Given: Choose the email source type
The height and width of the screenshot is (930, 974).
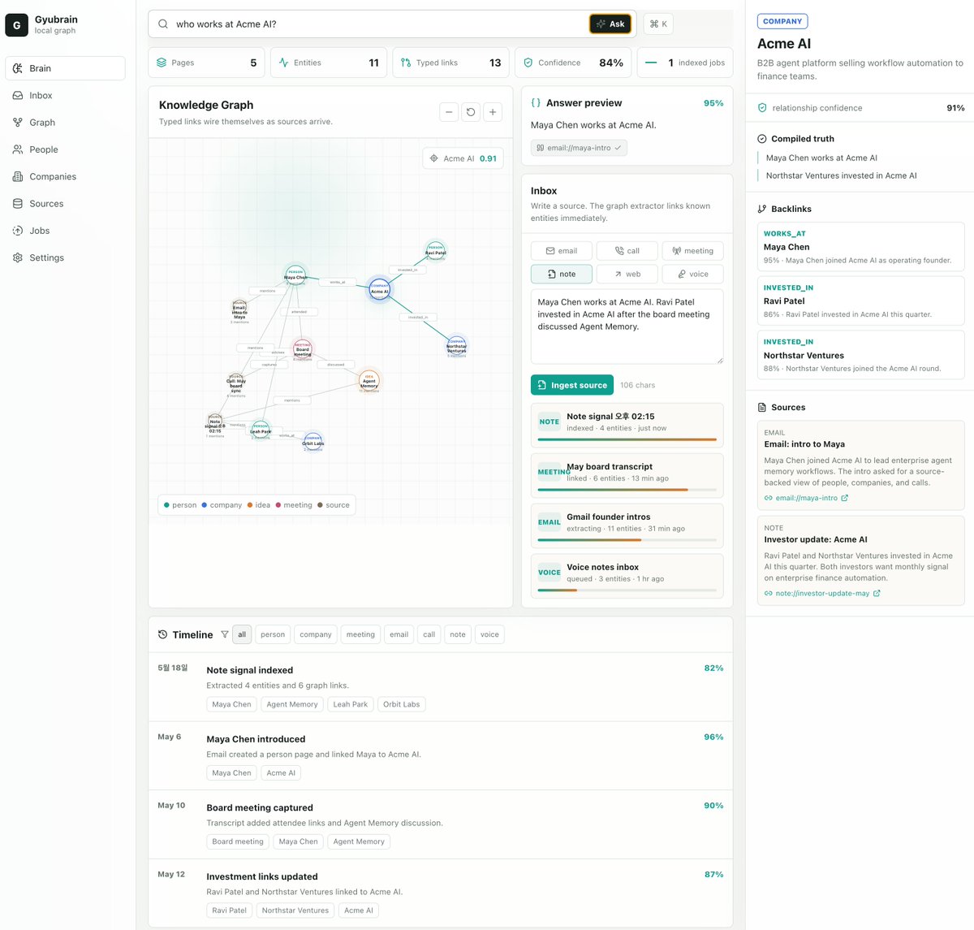Looking at the screenshot, I should [x=562, y=251].
